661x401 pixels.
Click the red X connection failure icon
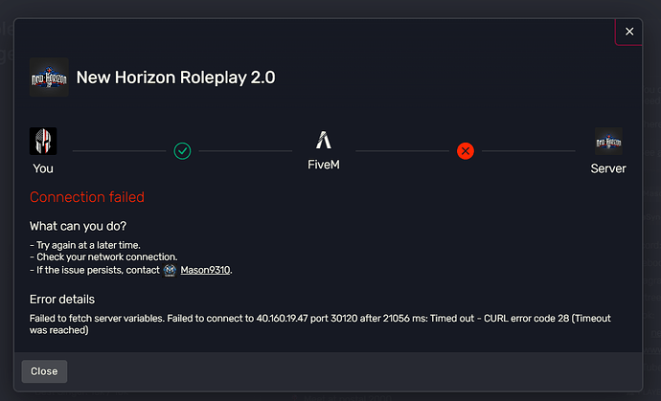tap(465, 150)
